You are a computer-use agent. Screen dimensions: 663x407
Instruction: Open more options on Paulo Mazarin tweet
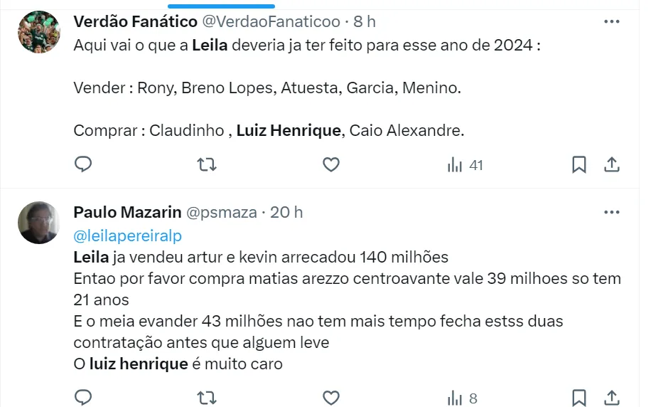(611, 212)
